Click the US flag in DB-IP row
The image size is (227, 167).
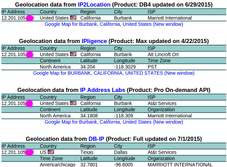(x=51, y=152)
